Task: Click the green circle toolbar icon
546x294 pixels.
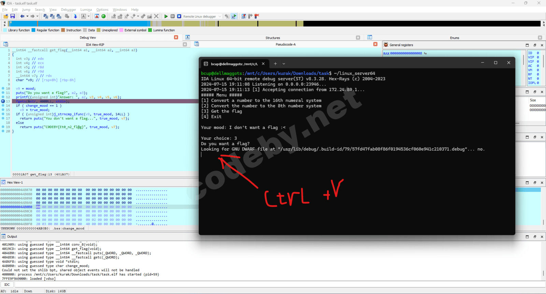Action: 103,16
